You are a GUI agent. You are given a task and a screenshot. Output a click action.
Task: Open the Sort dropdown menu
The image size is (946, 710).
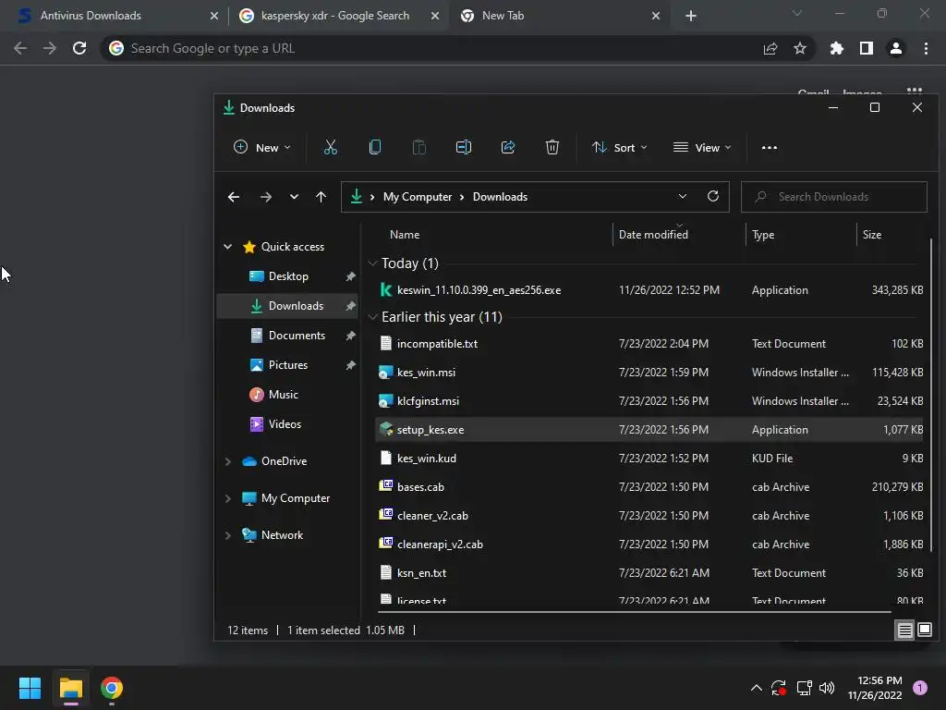point(620,147)
